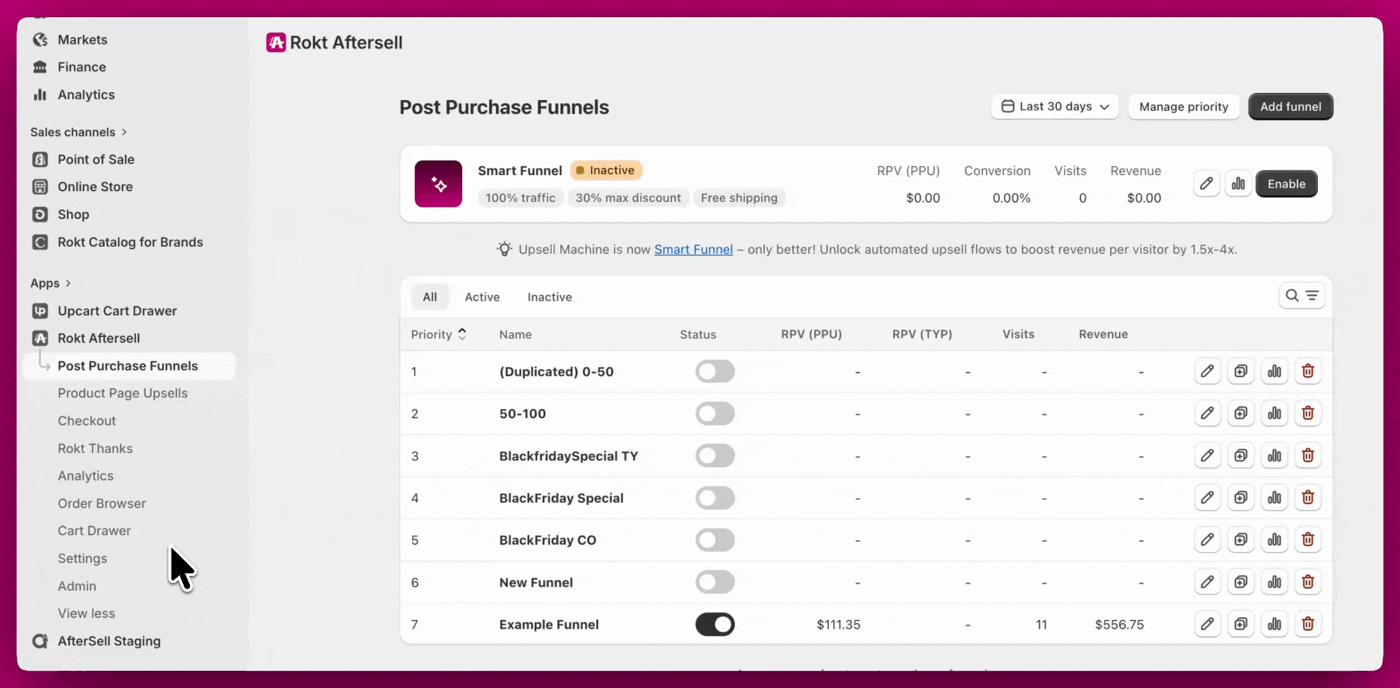The width and height of the screenshot is (1400, 688).
Task: Open the Last 30 days date dropdown
Action: [1054, 106]
